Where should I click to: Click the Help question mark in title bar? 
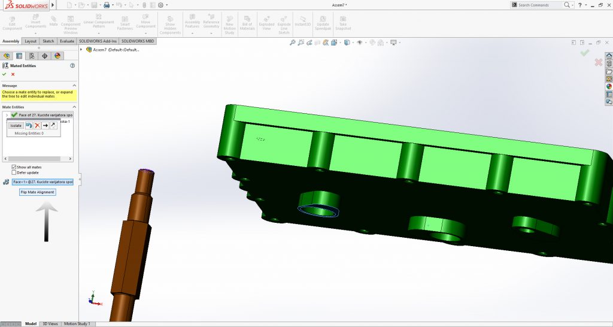579,5
